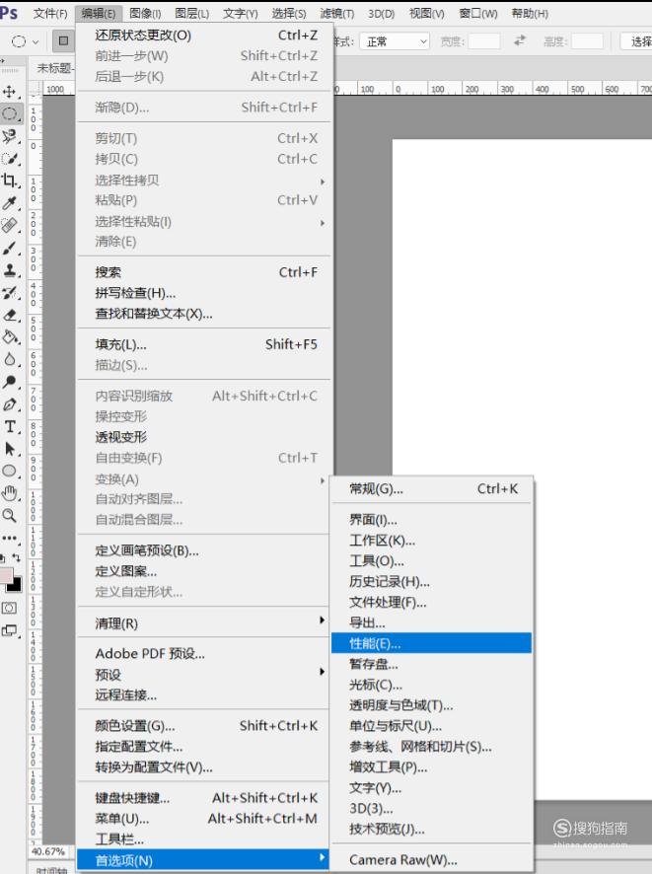Select the Blur tool
The width and height of the screenshot is (652, 874).
click(10, 359)
